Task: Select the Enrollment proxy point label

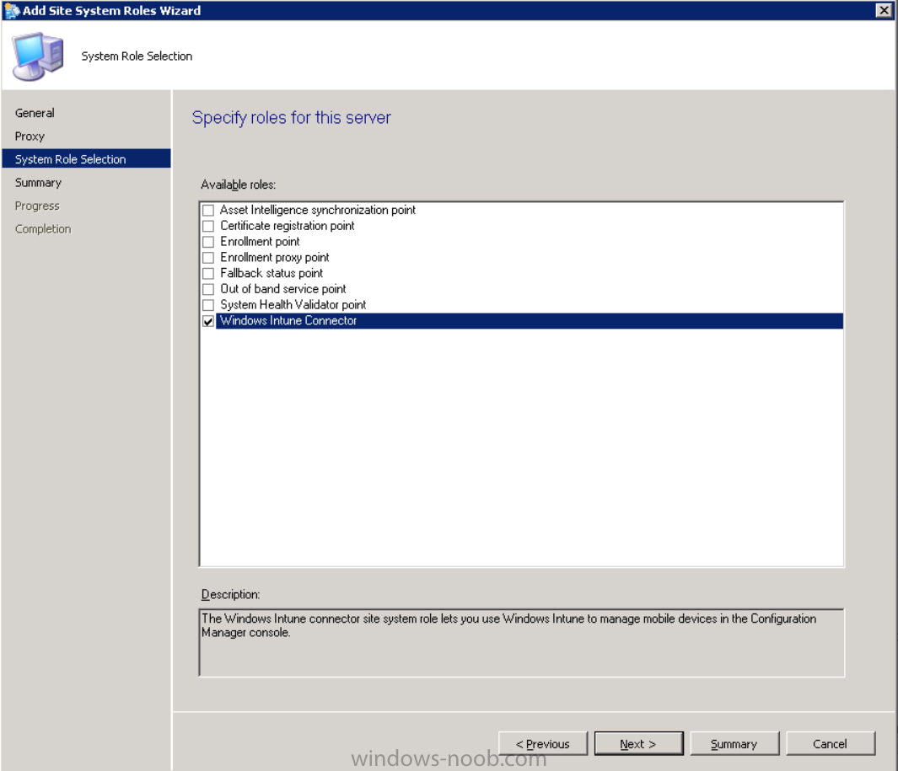Action: 275,258
